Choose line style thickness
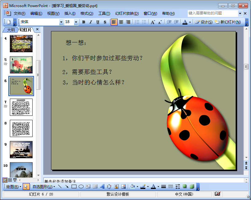 163,186
